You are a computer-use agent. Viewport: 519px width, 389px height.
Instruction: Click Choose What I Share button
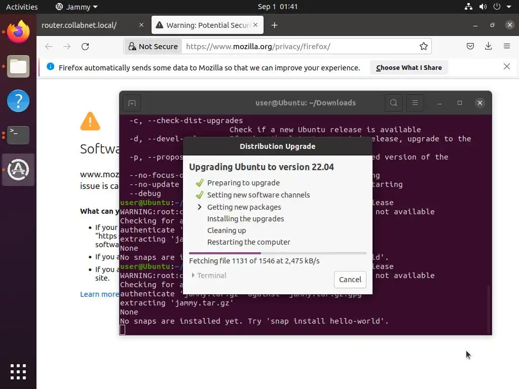coord(409,67)
